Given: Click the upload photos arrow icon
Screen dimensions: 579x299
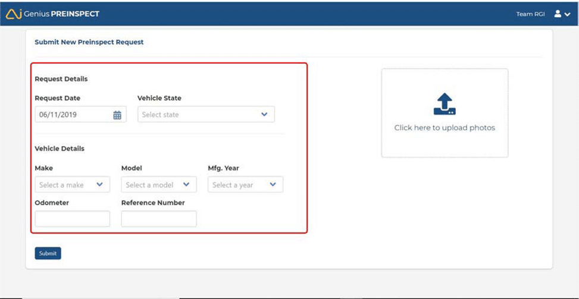Looking at the screenshot, I should point(445,103).
